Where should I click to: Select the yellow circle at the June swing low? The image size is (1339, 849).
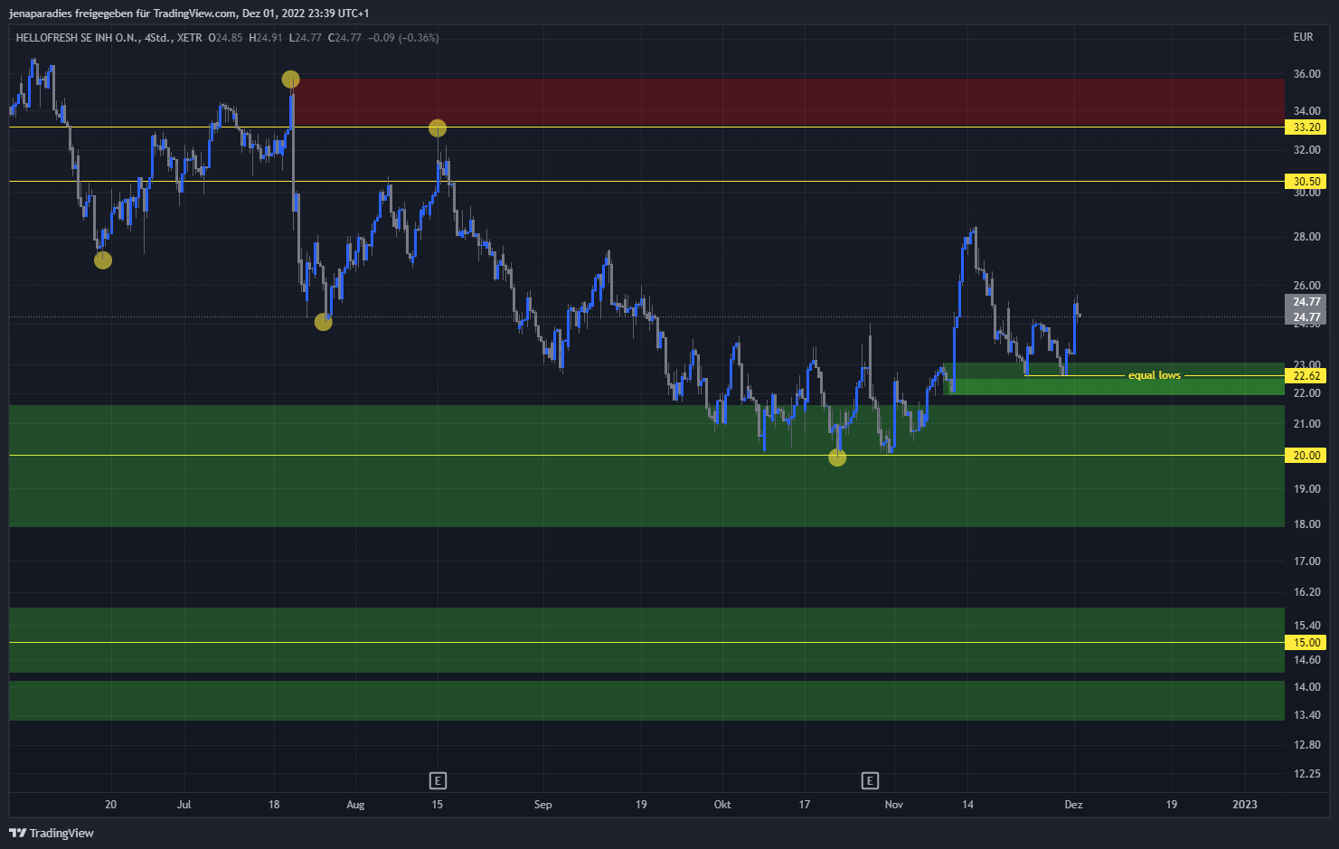(x=103, y=260)
